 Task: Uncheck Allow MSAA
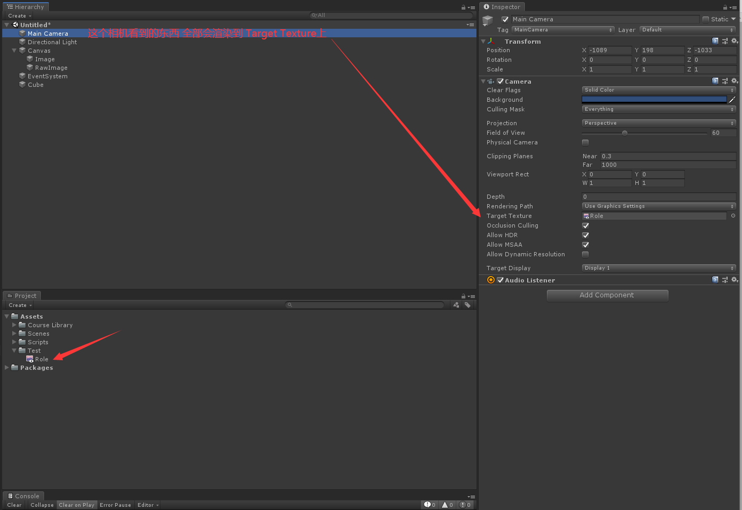tap(585, 245)
